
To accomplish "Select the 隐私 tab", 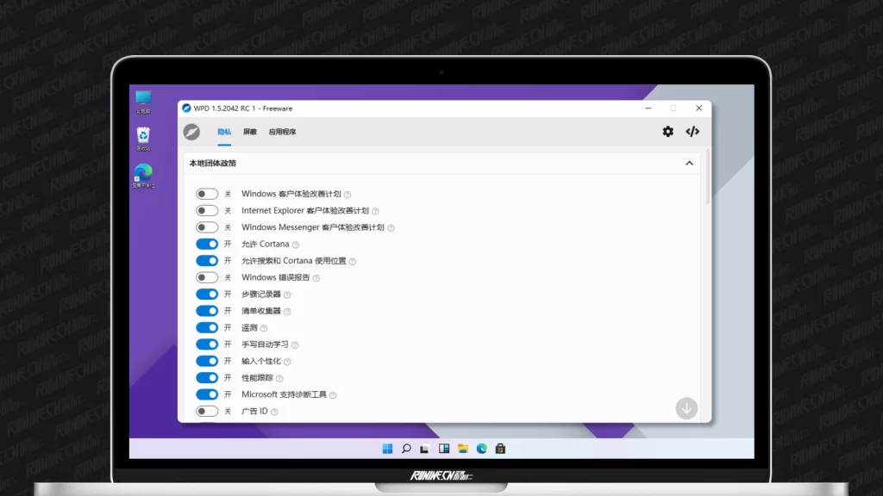I will click(224, 132).
